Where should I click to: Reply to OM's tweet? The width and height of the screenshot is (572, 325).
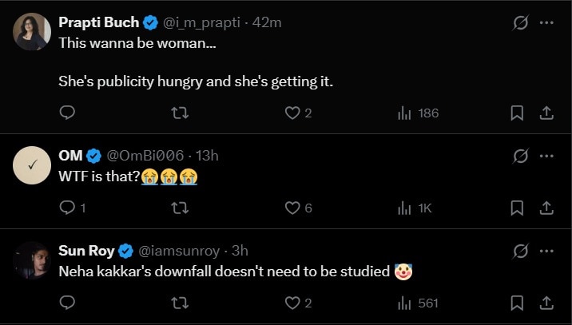click(67, 208)
